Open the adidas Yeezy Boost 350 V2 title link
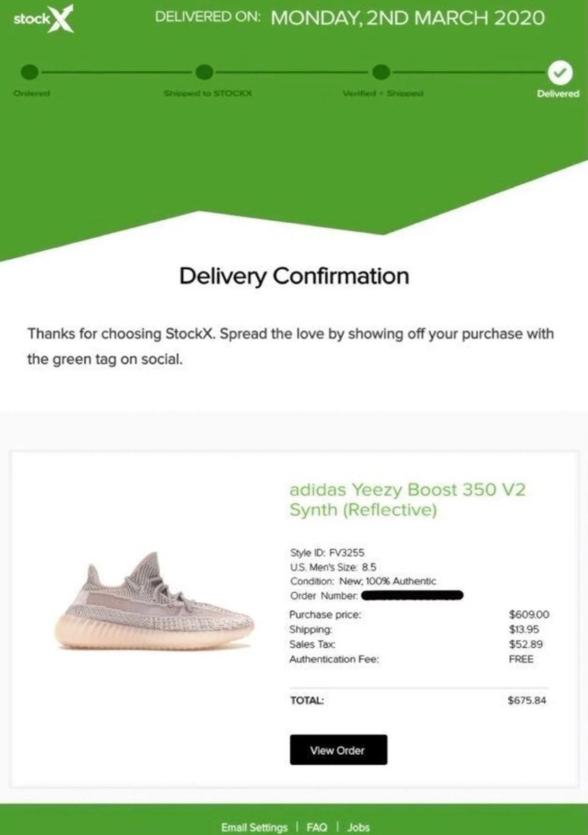Screen dimensions: 588x835 [x=408, y=500]
